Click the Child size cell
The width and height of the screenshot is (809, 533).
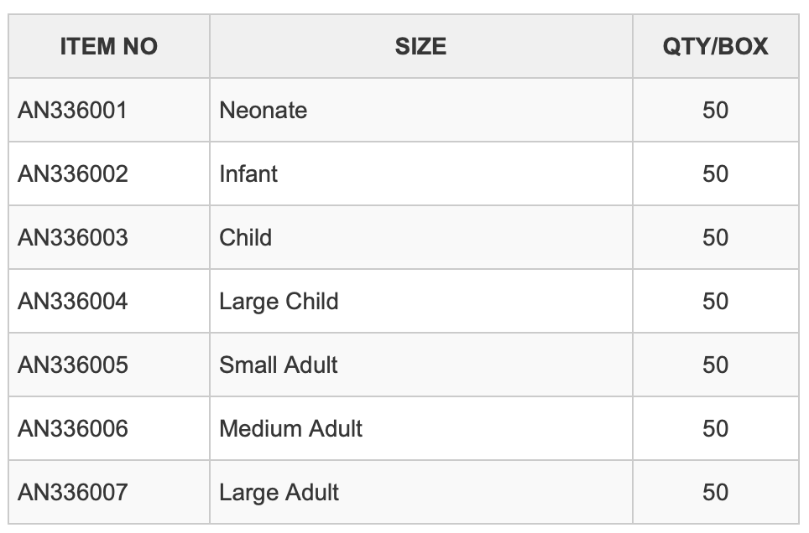click(x=421, y=238)
